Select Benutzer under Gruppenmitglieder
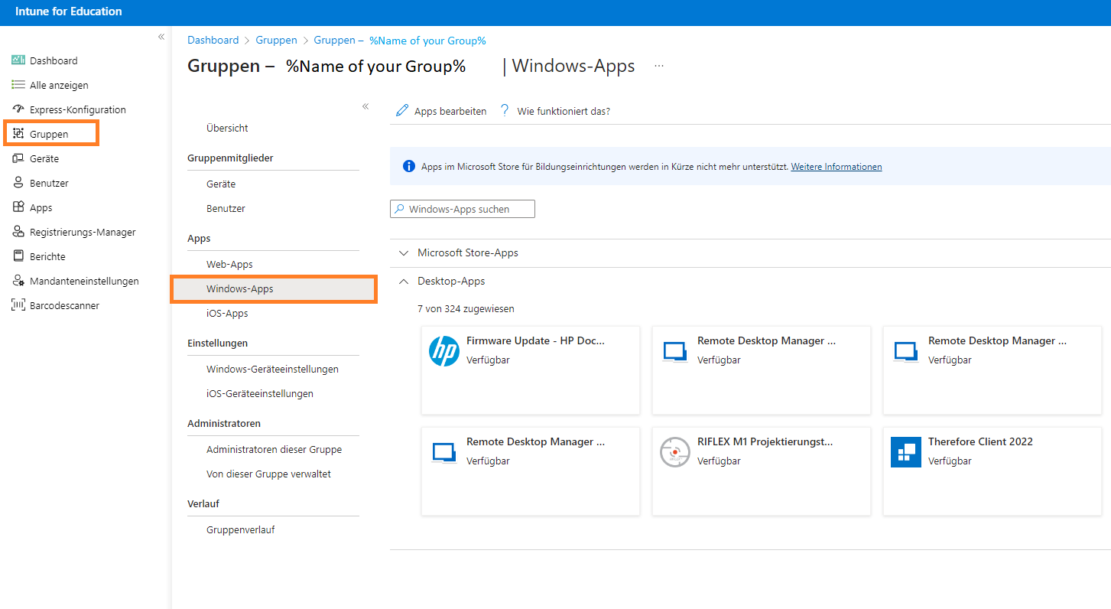The height and width of the screenshot is (609, 1111). tap(226, 208)
